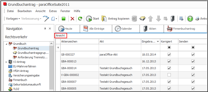Click the Senden column header

pos(192,41)
